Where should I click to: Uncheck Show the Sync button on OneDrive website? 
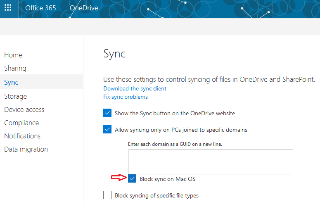[107, 113]
